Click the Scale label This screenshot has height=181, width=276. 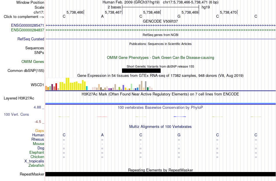coord(39,7)
